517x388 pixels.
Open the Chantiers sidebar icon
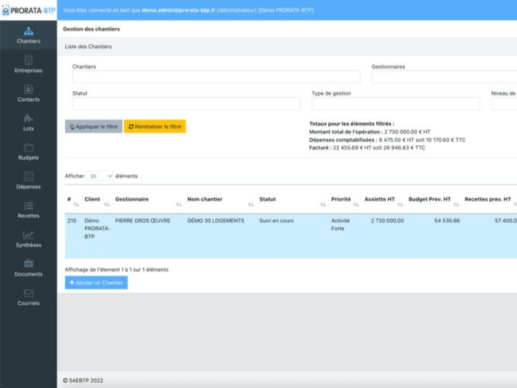pos(28,31)
